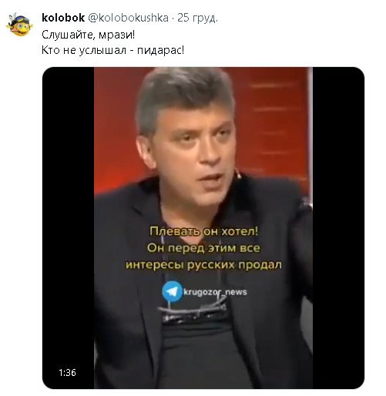Click the subtitle 'Плевать он хотел!'
The image size is (386, 396).
[x=203, y=231]
